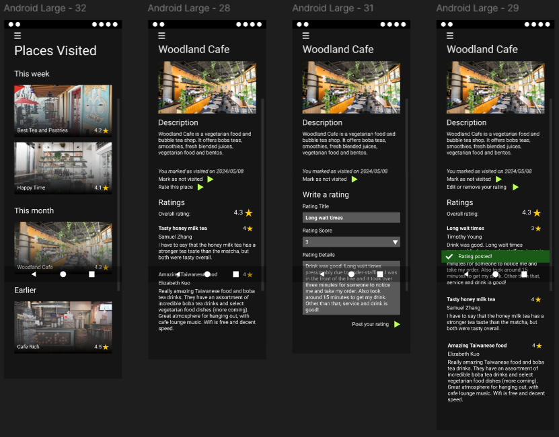This screenshot has width=559, height=437.
Task: Click the Rating Title field 'Long wait times'
Action: [x=351, y=218]
